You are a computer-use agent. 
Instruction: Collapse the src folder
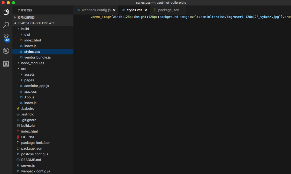43,69
